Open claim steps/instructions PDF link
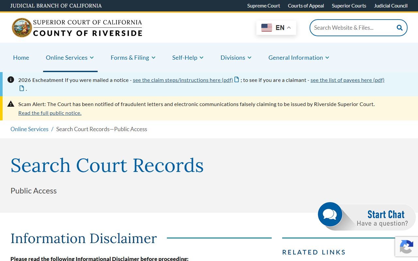 [183, 80]
